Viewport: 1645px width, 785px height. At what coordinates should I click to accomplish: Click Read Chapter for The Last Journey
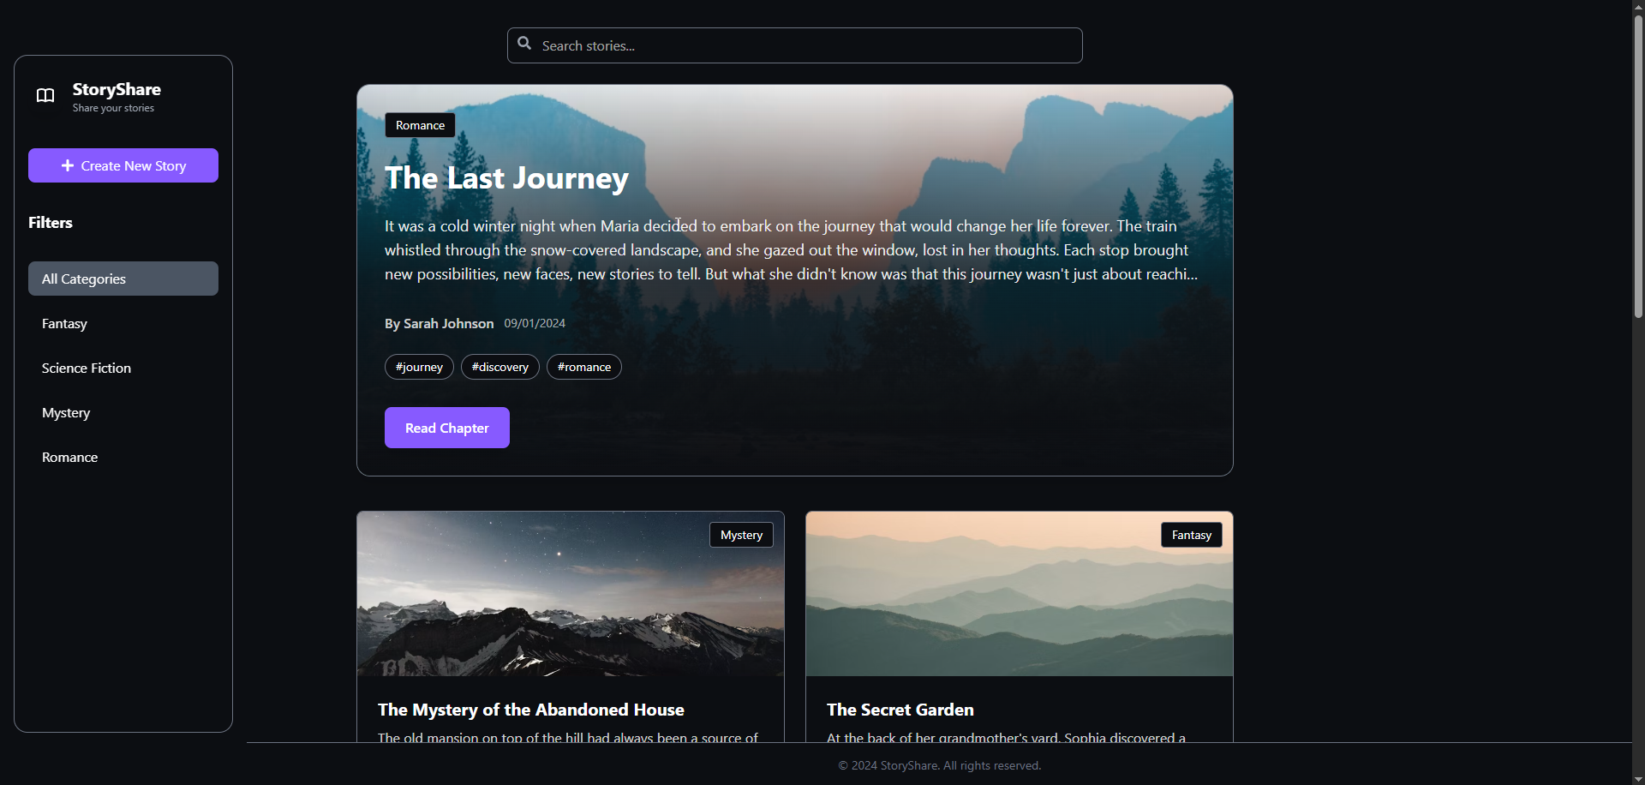coord(447,428)
